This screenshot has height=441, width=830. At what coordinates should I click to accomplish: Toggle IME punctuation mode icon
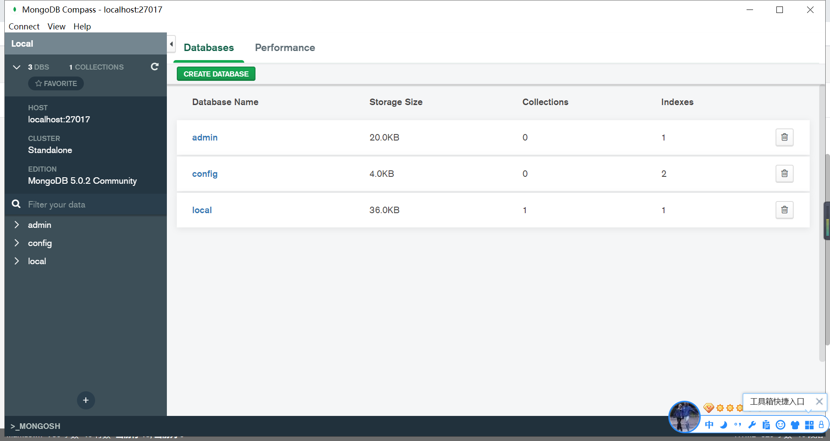[737, 425]
